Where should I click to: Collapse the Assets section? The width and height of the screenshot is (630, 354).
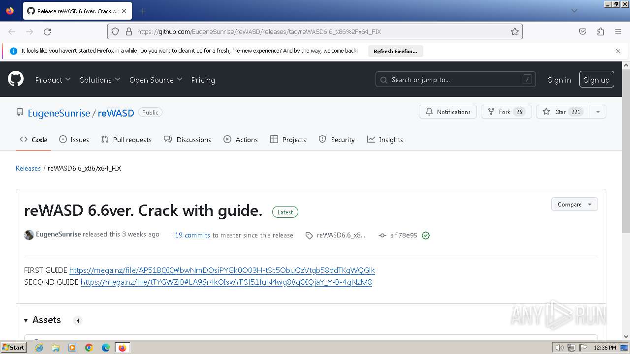42,320
